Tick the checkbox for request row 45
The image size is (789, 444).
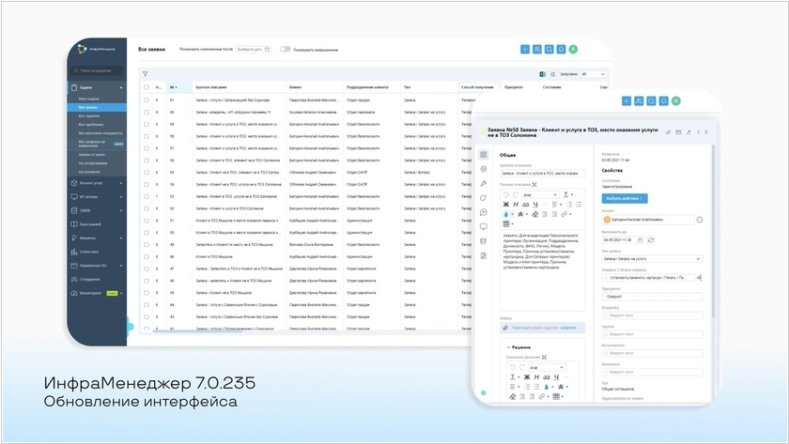click(147, 293)
